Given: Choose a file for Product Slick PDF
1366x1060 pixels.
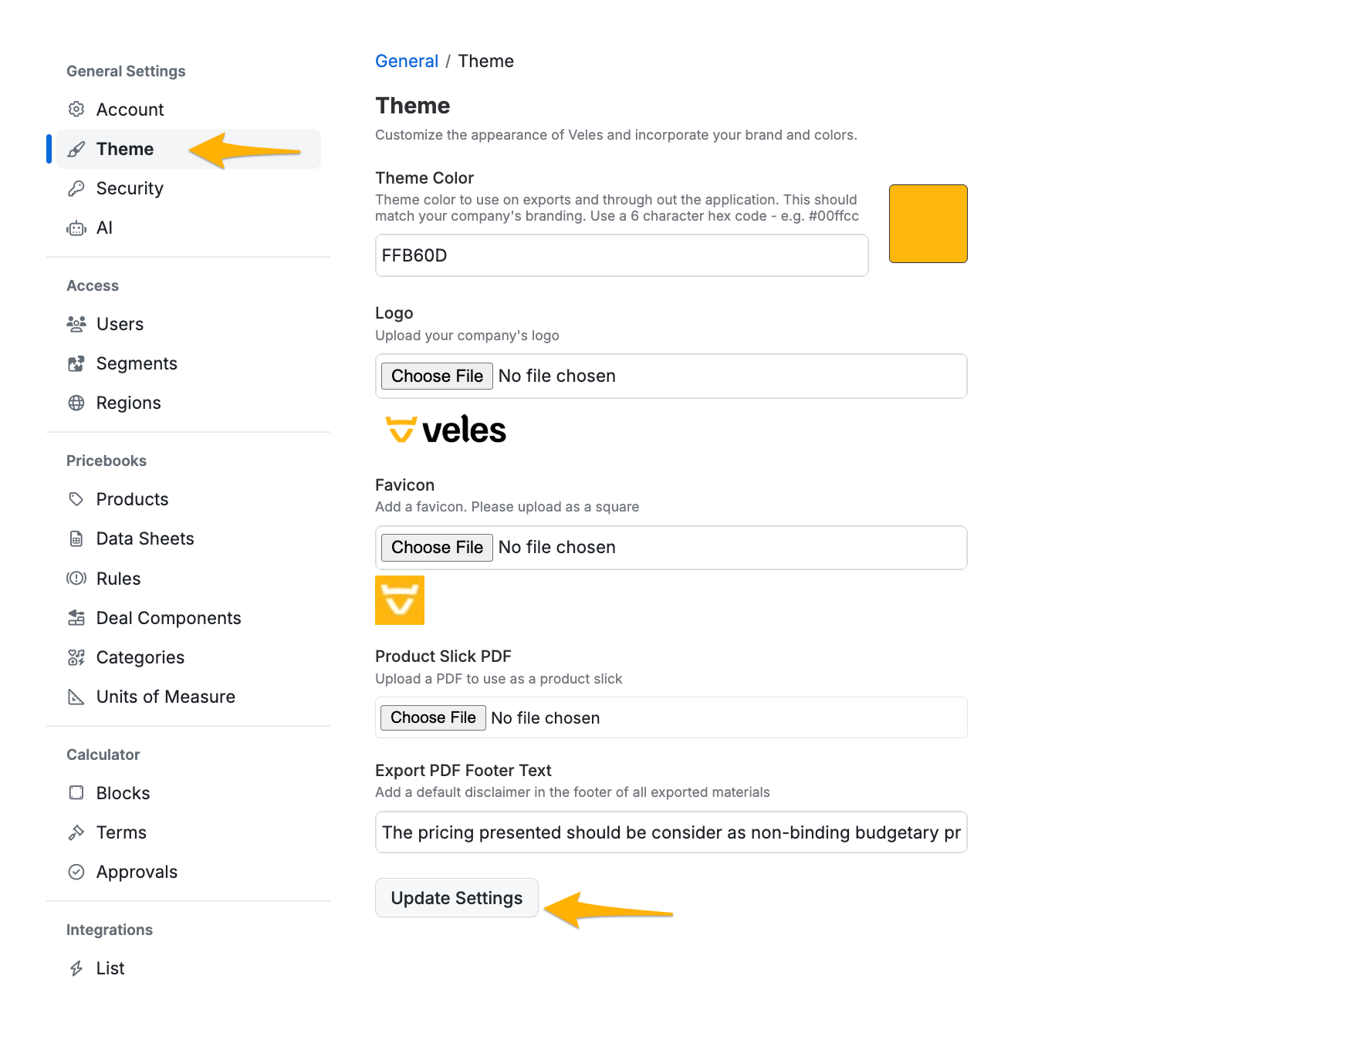Looking at the screenshot, I should pos(433,717).
